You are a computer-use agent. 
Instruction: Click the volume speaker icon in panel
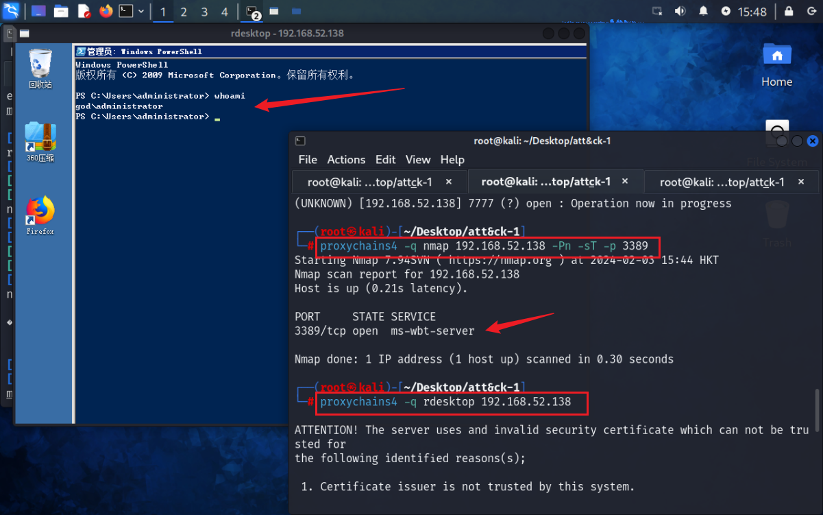pos(680,11)
